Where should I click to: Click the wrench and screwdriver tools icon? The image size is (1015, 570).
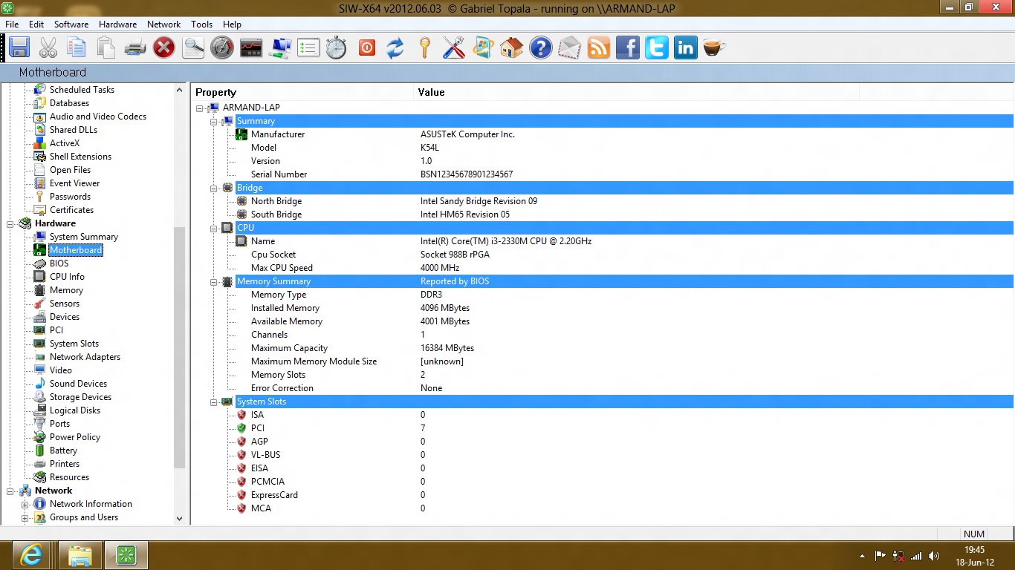[x=453, y=48]
